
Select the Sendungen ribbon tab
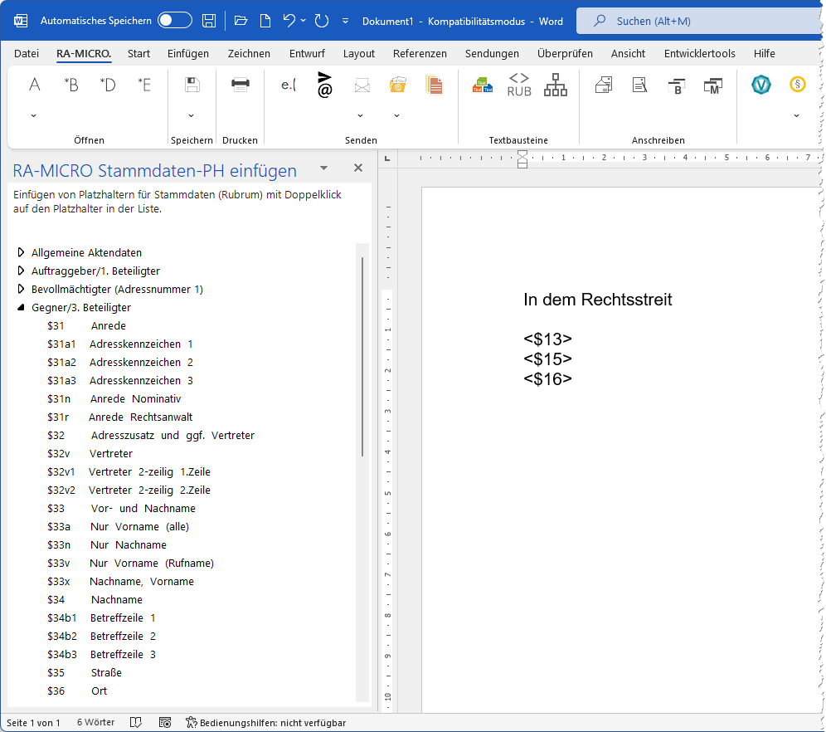492,53
